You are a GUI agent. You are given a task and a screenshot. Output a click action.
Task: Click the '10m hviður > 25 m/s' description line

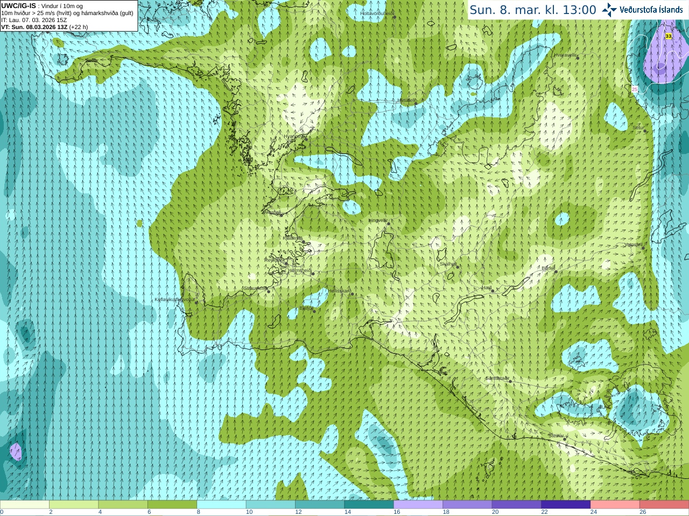(x=67, y=13)
